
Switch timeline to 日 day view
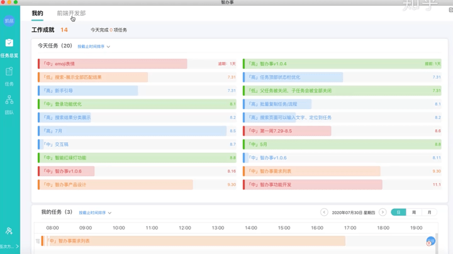(x=398, y=213)
